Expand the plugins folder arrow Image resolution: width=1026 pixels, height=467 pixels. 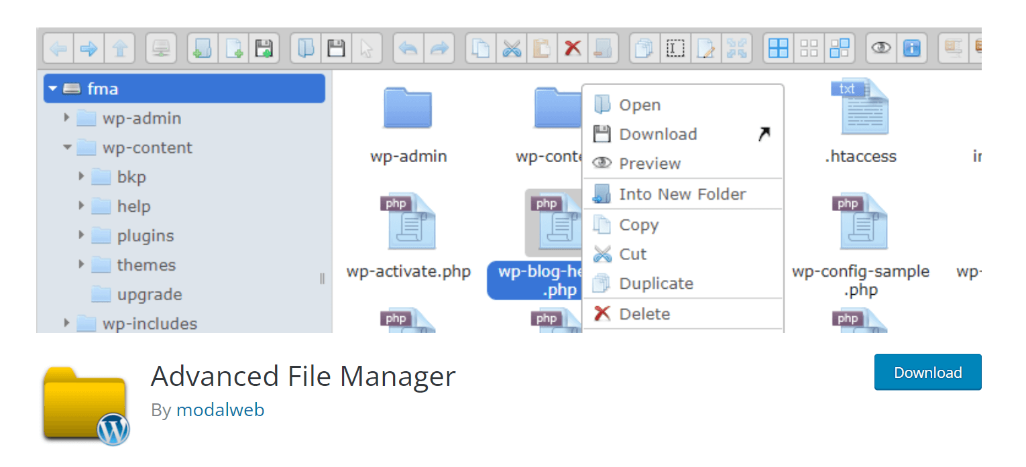81,235
